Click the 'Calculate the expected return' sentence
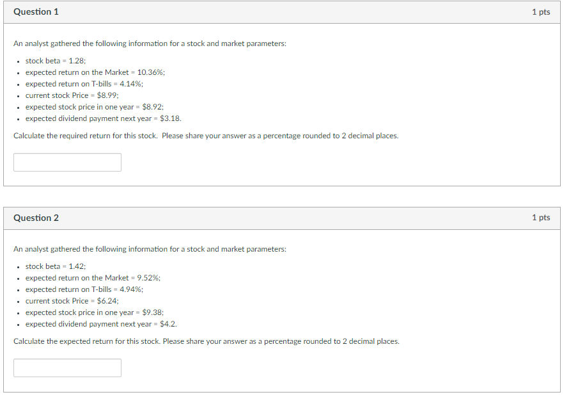 (x=206, y=341)
